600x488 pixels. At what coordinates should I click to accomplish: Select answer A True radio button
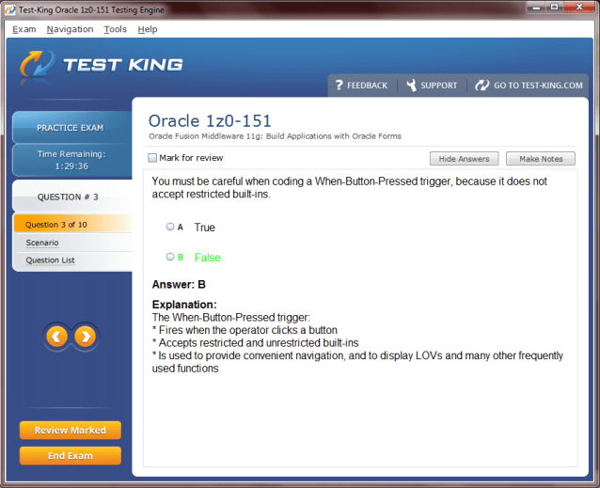tap(170, 227)
